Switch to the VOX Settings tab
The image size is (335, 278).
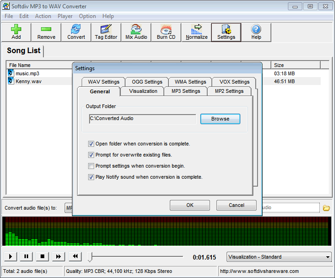coord(234,82)
